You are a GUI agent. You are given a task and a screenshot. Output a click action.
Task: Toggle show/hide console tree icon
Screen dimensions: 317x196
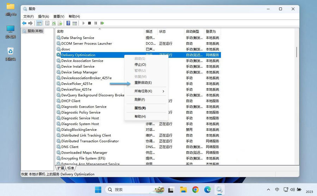[39, 23]
